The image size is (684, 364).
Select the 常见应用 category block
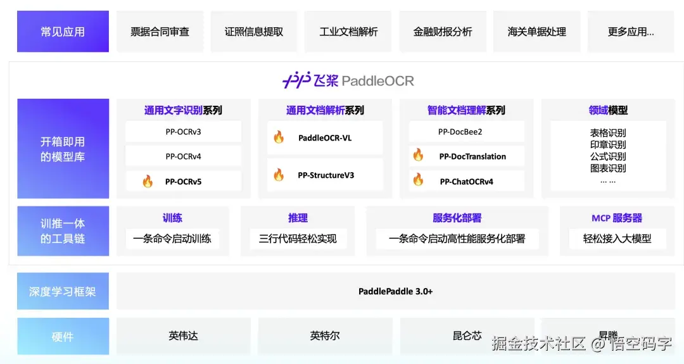click(x=63, y=32)
